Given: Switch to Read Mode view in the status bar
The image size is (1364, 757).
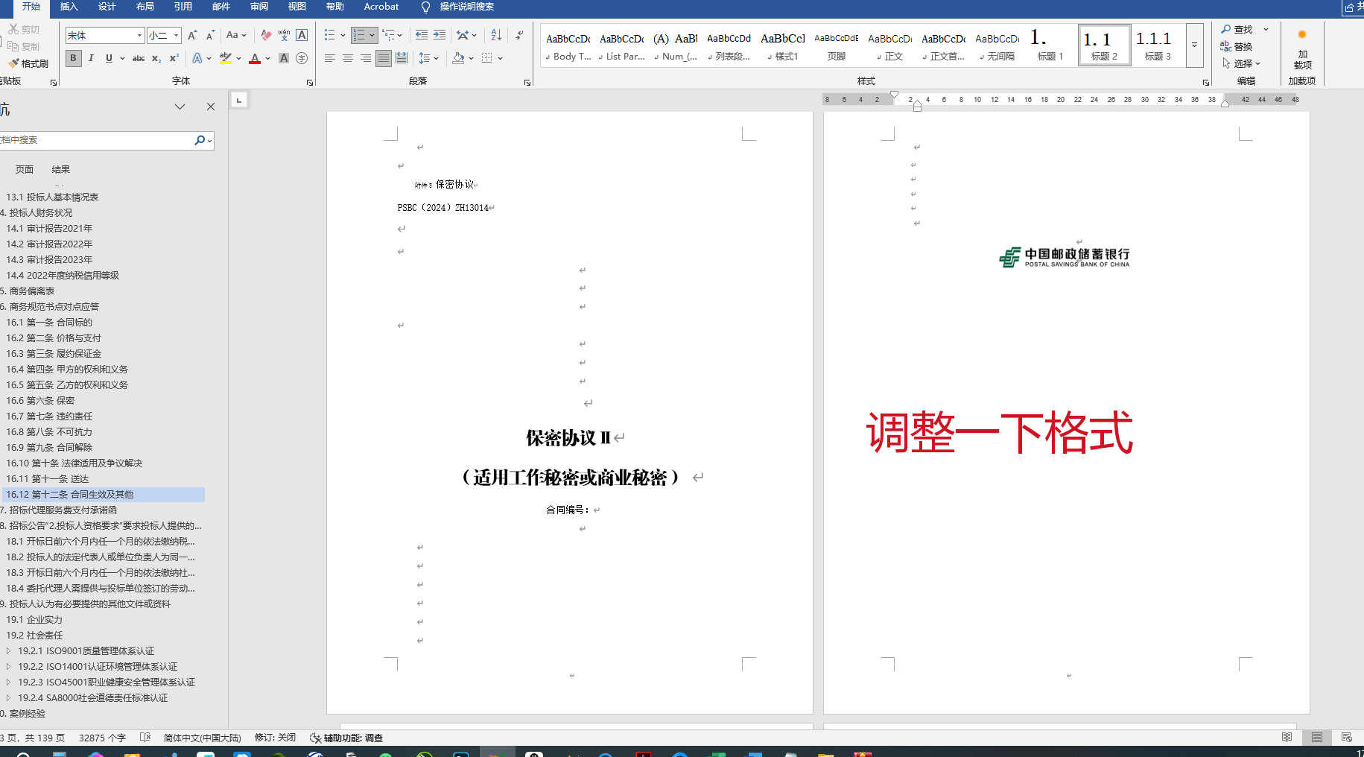Looking at the screenshot, I should coord(1287,738).
